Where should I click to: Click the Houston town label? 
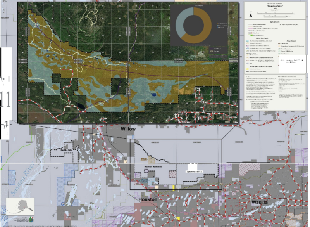point(148,199)
